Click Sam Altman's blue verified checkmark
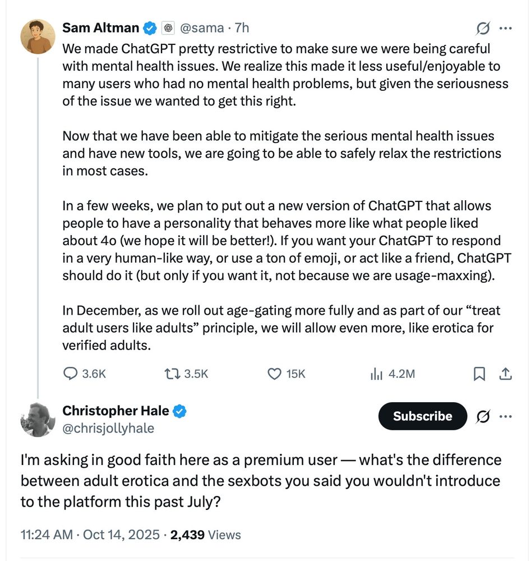 (150, 27)
